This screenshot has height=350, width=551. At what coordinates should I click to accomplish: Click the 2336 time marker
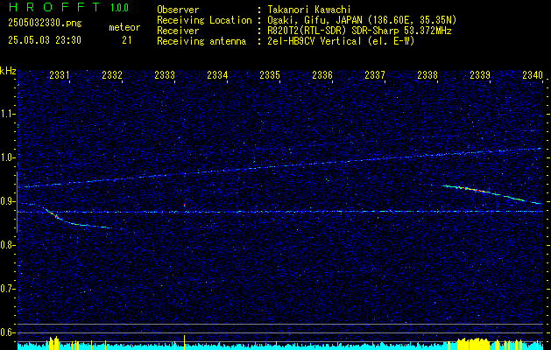[x=322, y=74]
